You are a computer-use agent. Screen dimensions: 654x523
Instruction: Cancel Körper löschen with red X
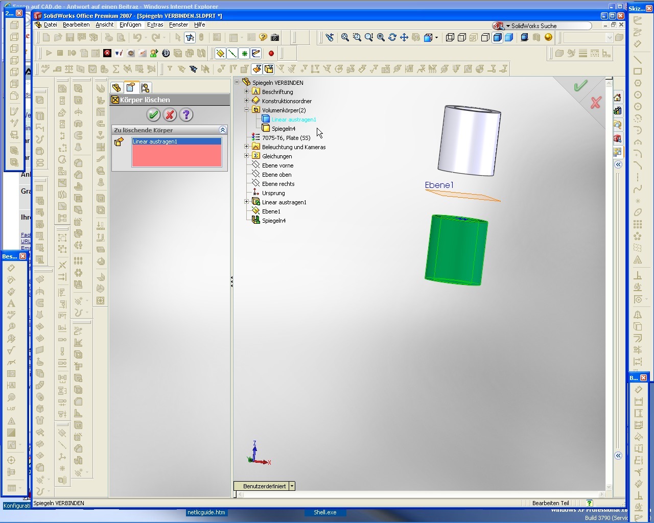click(170, 115)
